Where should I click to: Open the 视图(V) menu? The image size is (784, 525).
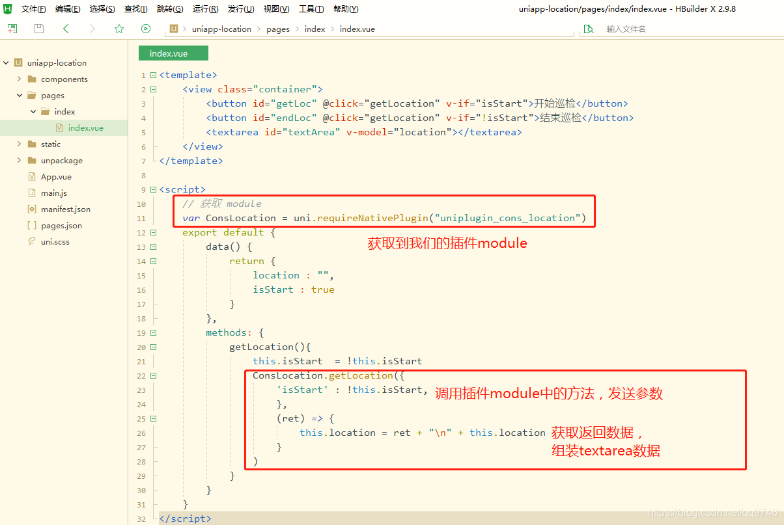277,9
